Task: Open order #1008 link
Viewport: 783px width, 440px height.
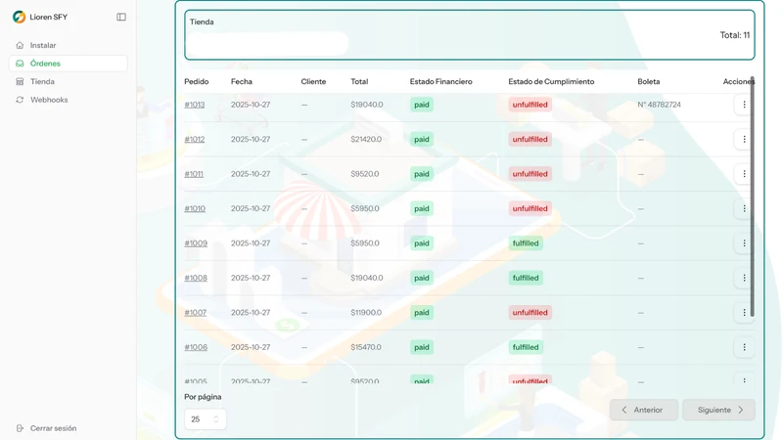Action: click(x=196, y=278)
